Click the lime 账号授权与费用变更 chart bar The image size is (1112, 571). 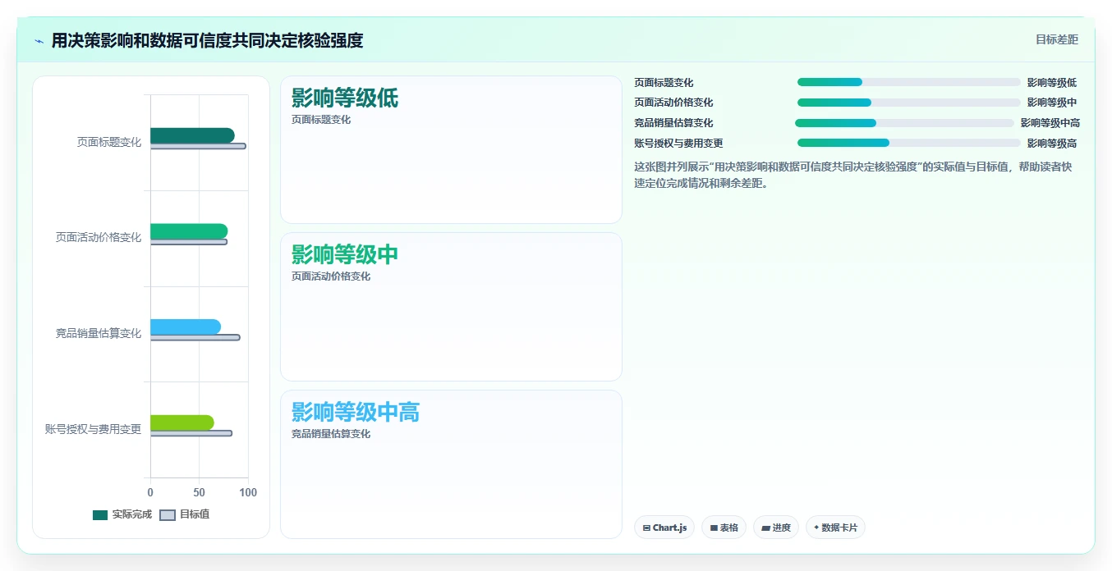click(182, 423)
